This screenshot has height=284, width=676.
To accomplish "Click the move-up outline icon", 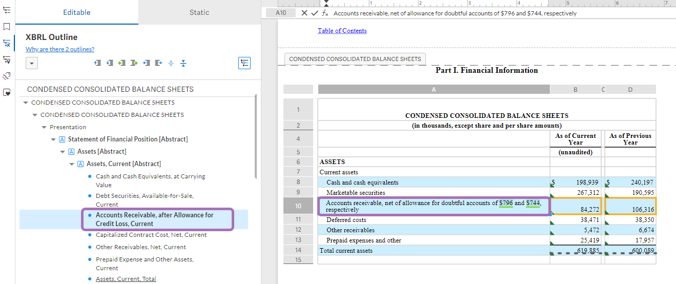I will (97, 63).
